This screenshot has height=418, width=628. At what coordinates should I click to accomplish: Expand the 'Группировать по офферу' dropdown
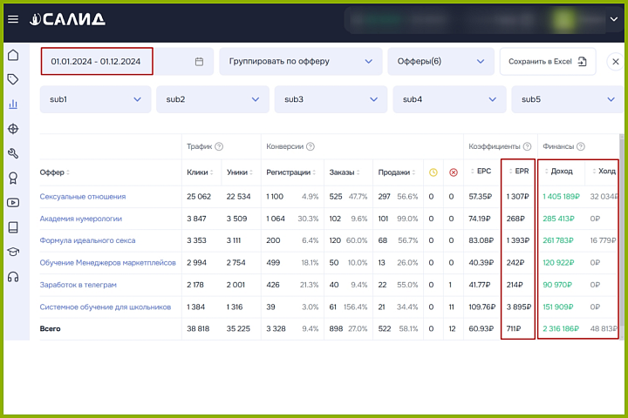[x=301, y=62]
